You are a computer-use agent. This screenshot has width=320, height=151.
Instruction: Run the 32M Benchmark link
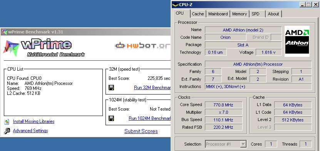152,88
